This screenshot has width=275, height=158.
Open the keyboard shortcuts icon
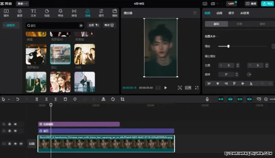pos(205,3)
